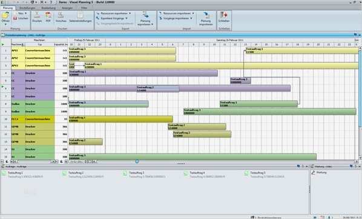Click the PDF export icon
The image size is (362, 219).
coord(48,15)
